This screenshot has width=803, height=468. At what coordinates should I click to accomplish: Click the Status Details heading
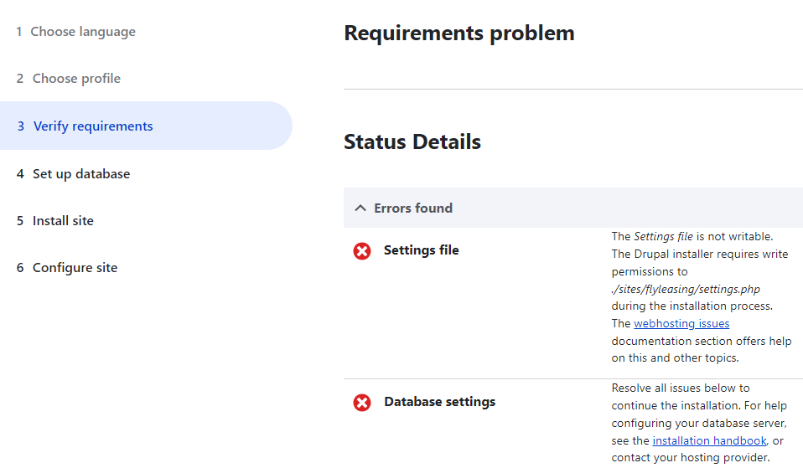(x=412, y=141)
